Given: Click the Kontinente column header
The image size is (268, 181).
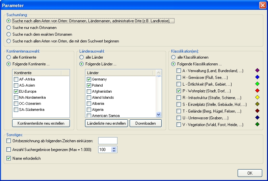Looking at the screenshot, I should (37, 73).
